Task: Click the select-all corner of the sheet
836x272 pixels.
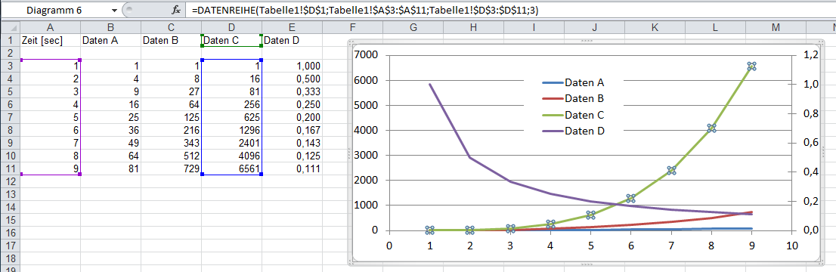Action: coord(11,27)
